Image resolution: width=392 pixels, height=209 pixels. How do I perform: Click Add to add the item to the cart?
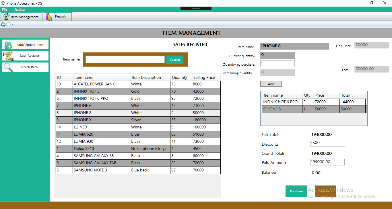point(271,84)
